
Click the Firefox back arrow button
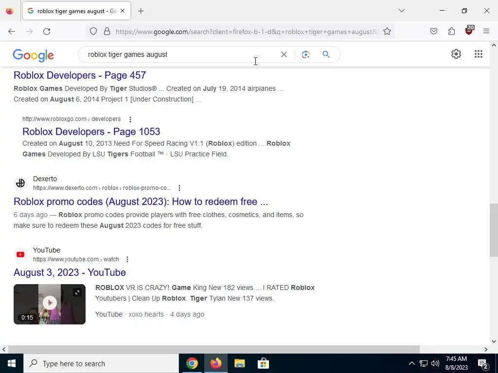coord(12,32)
